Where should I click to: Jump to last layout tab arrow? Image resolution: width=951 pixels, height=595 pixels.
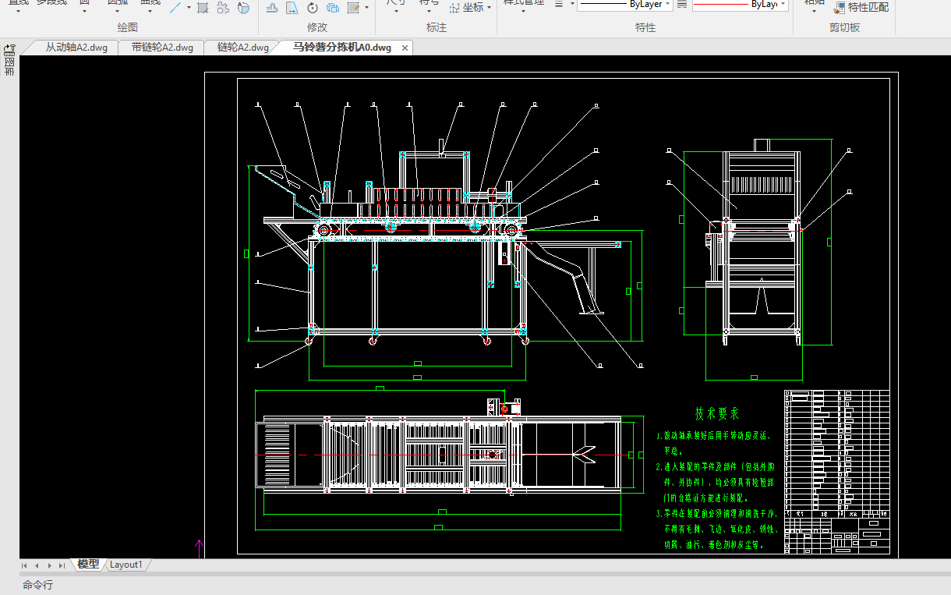coord(62,565)
